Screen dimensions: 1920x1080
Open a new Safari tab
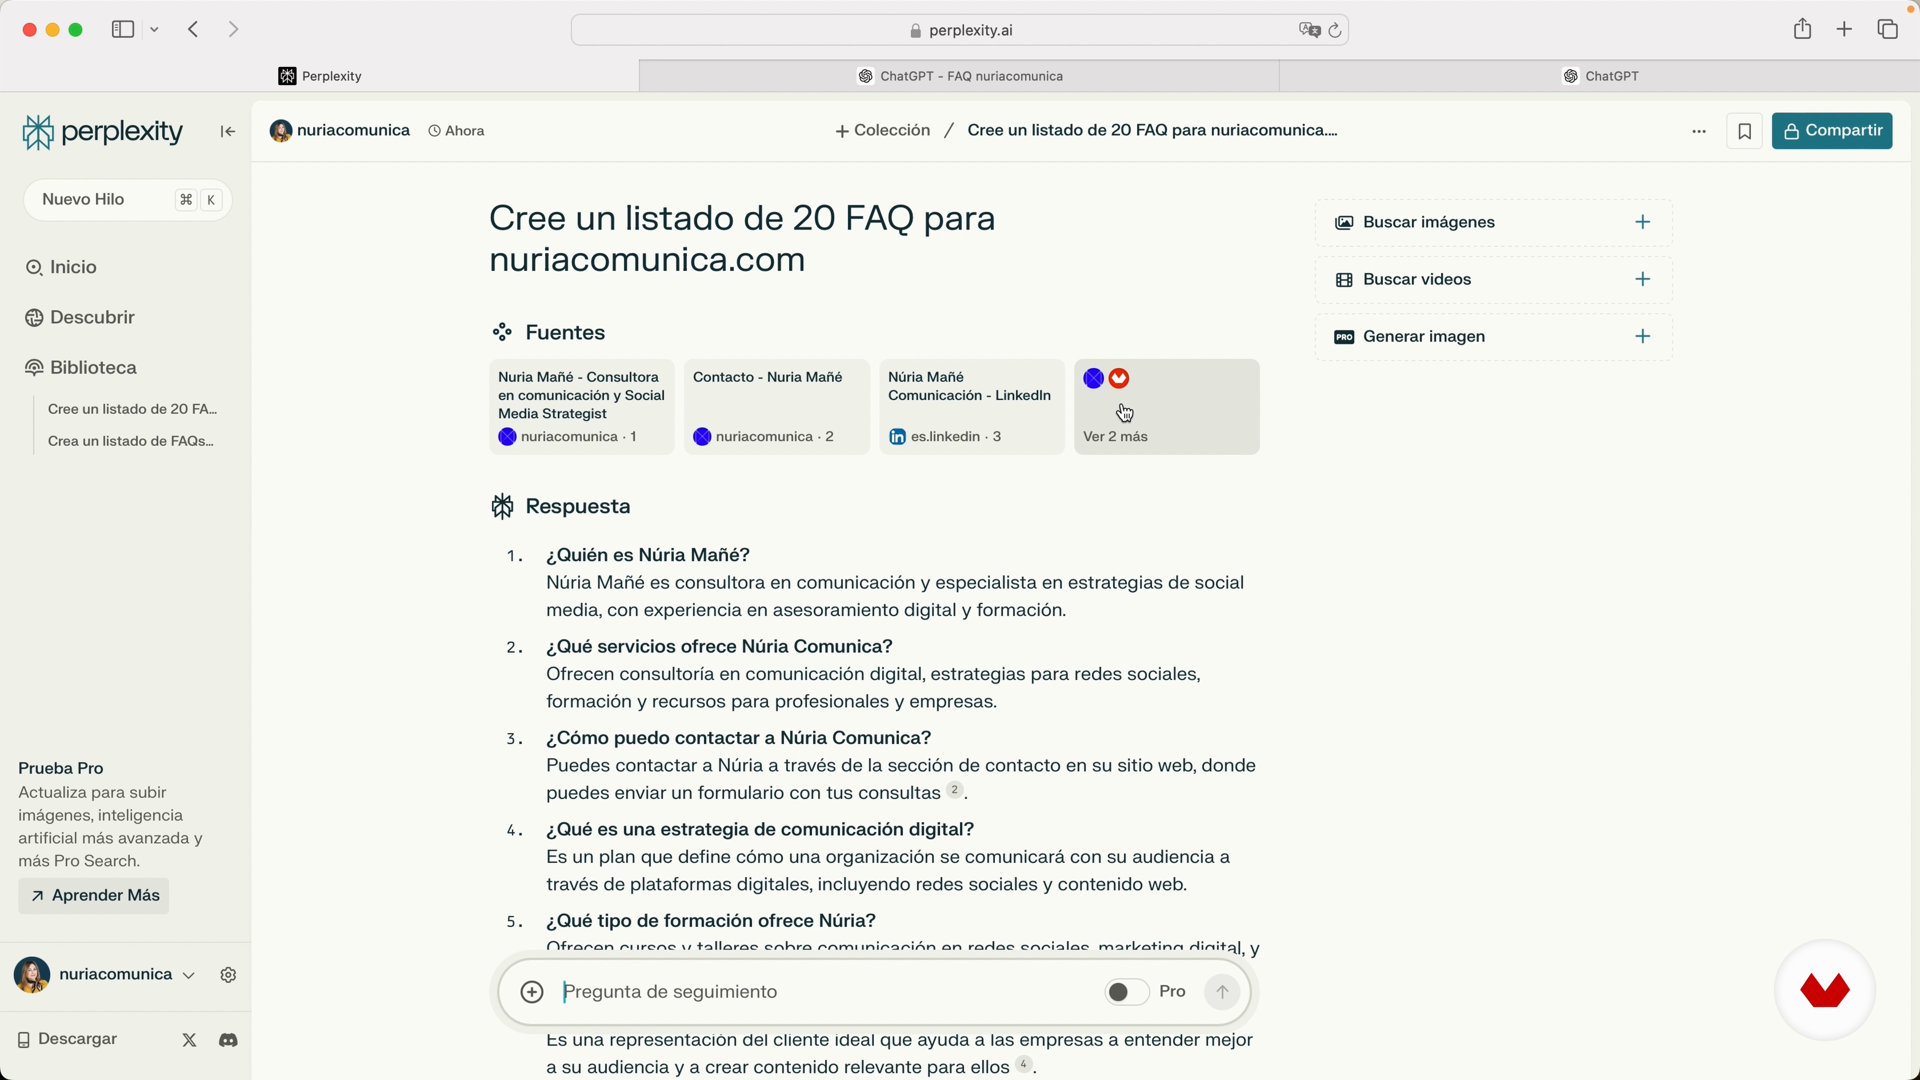(1844, 30)
